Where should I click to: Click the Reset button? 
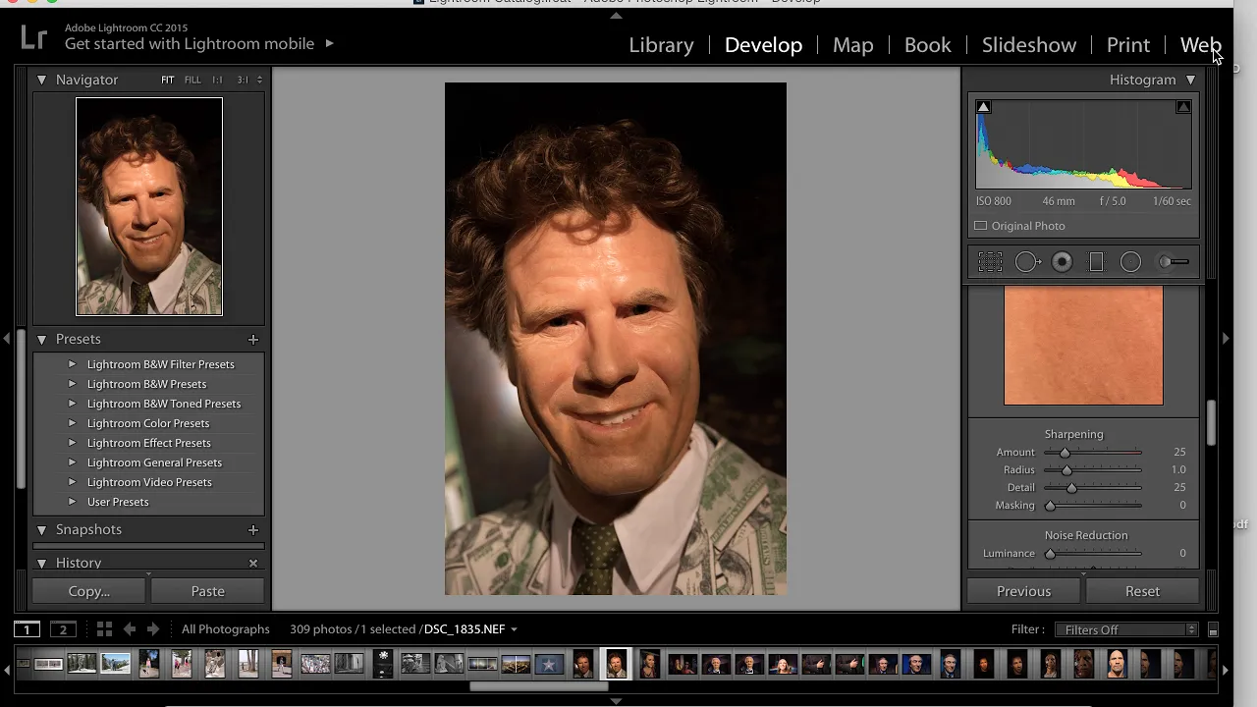coord(1142,591)
